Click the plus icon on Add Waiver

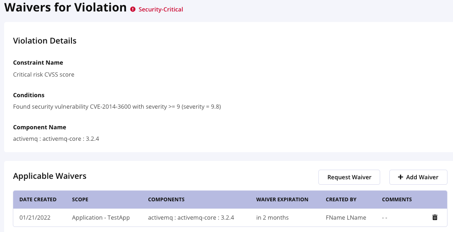click(400, 177)
